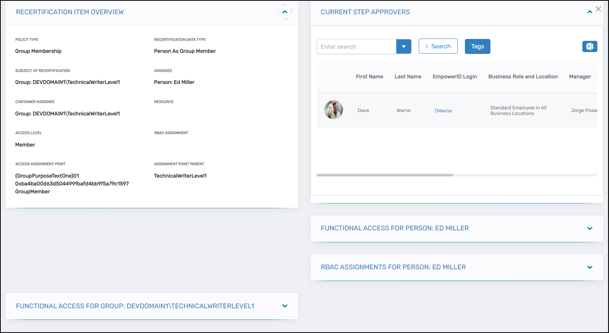Close the recertification details panel

[x=598, y=9]
